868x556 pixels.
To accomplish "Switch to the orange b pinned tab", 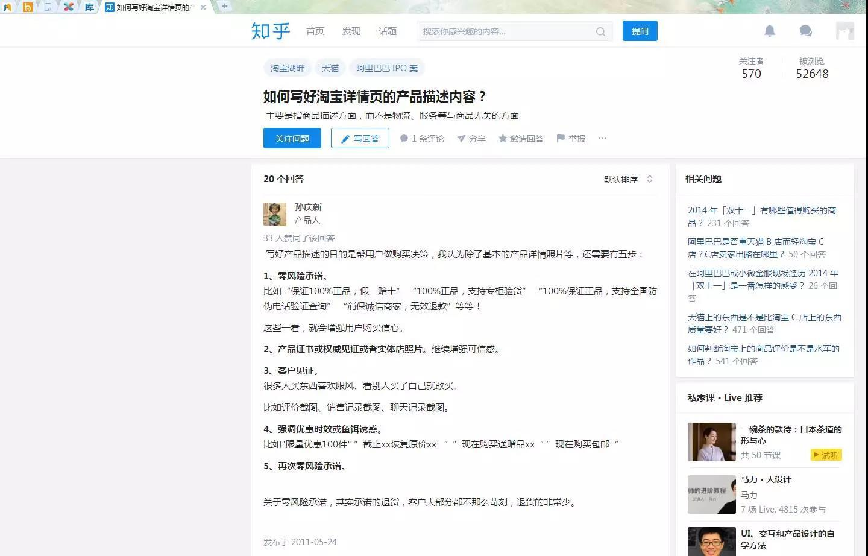I will point(28,7).
